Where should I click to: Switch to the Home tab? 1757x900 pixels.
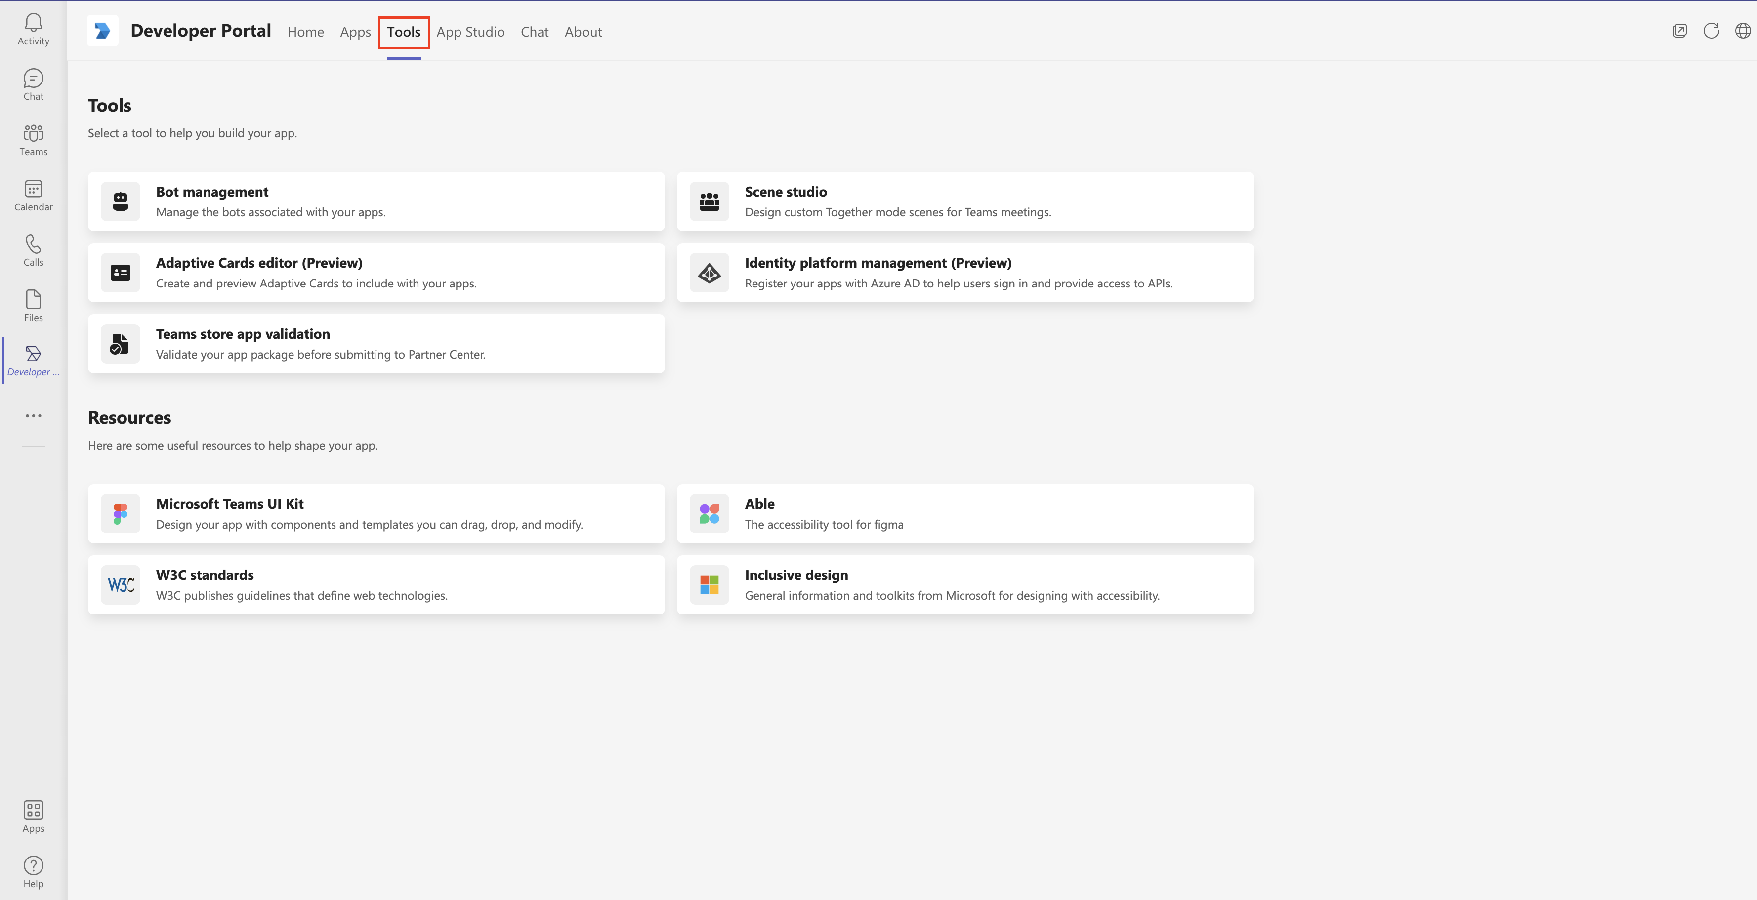(x=305, y=31)
